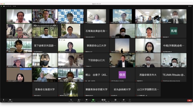Select the TEJIMA Ritsuko participant tile

pos(174,75)
